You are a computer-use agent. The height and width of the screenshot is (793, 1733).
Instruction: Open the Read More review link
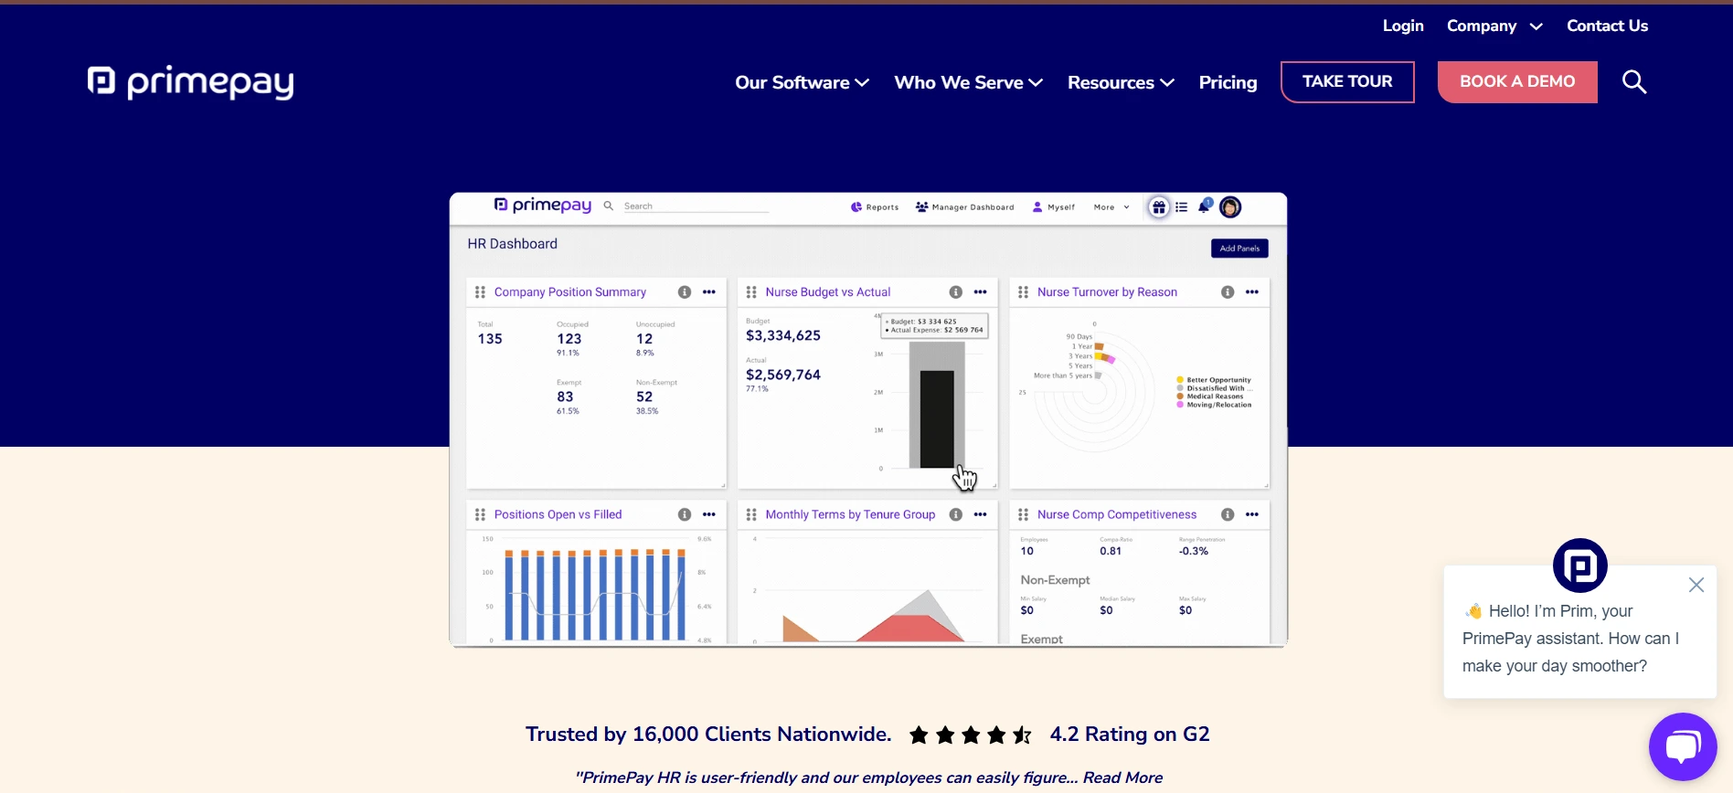point(1122,777)
